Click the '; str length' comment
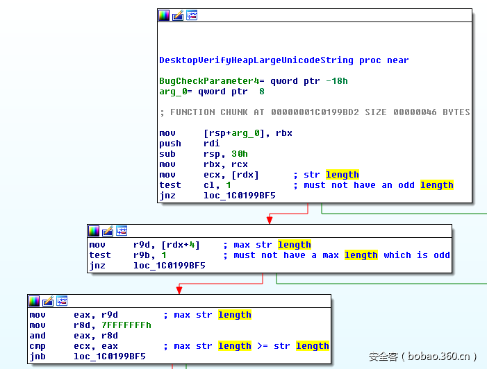Image resolution: width=487 pixels, height=369 pixels. pyautogui.click(x=326, y=175)
